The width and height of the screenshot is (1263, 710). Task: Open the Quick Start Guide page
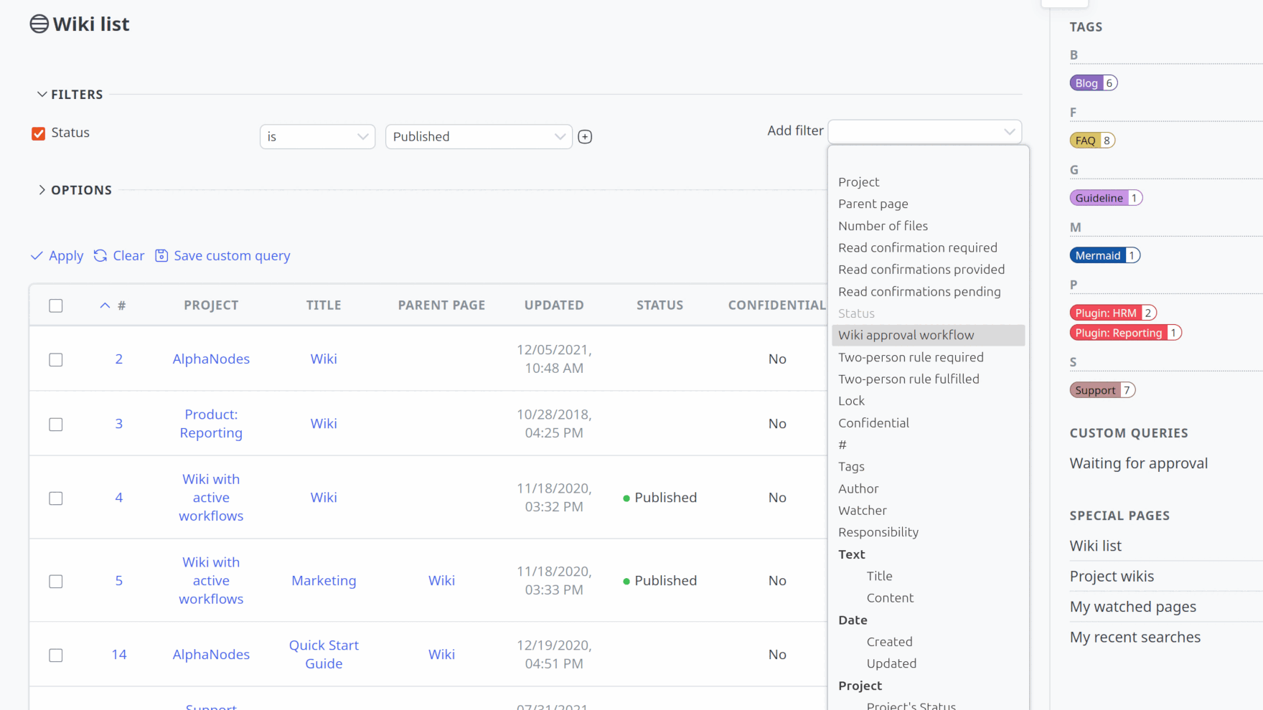pyautogui.click(x=324, y=655)
